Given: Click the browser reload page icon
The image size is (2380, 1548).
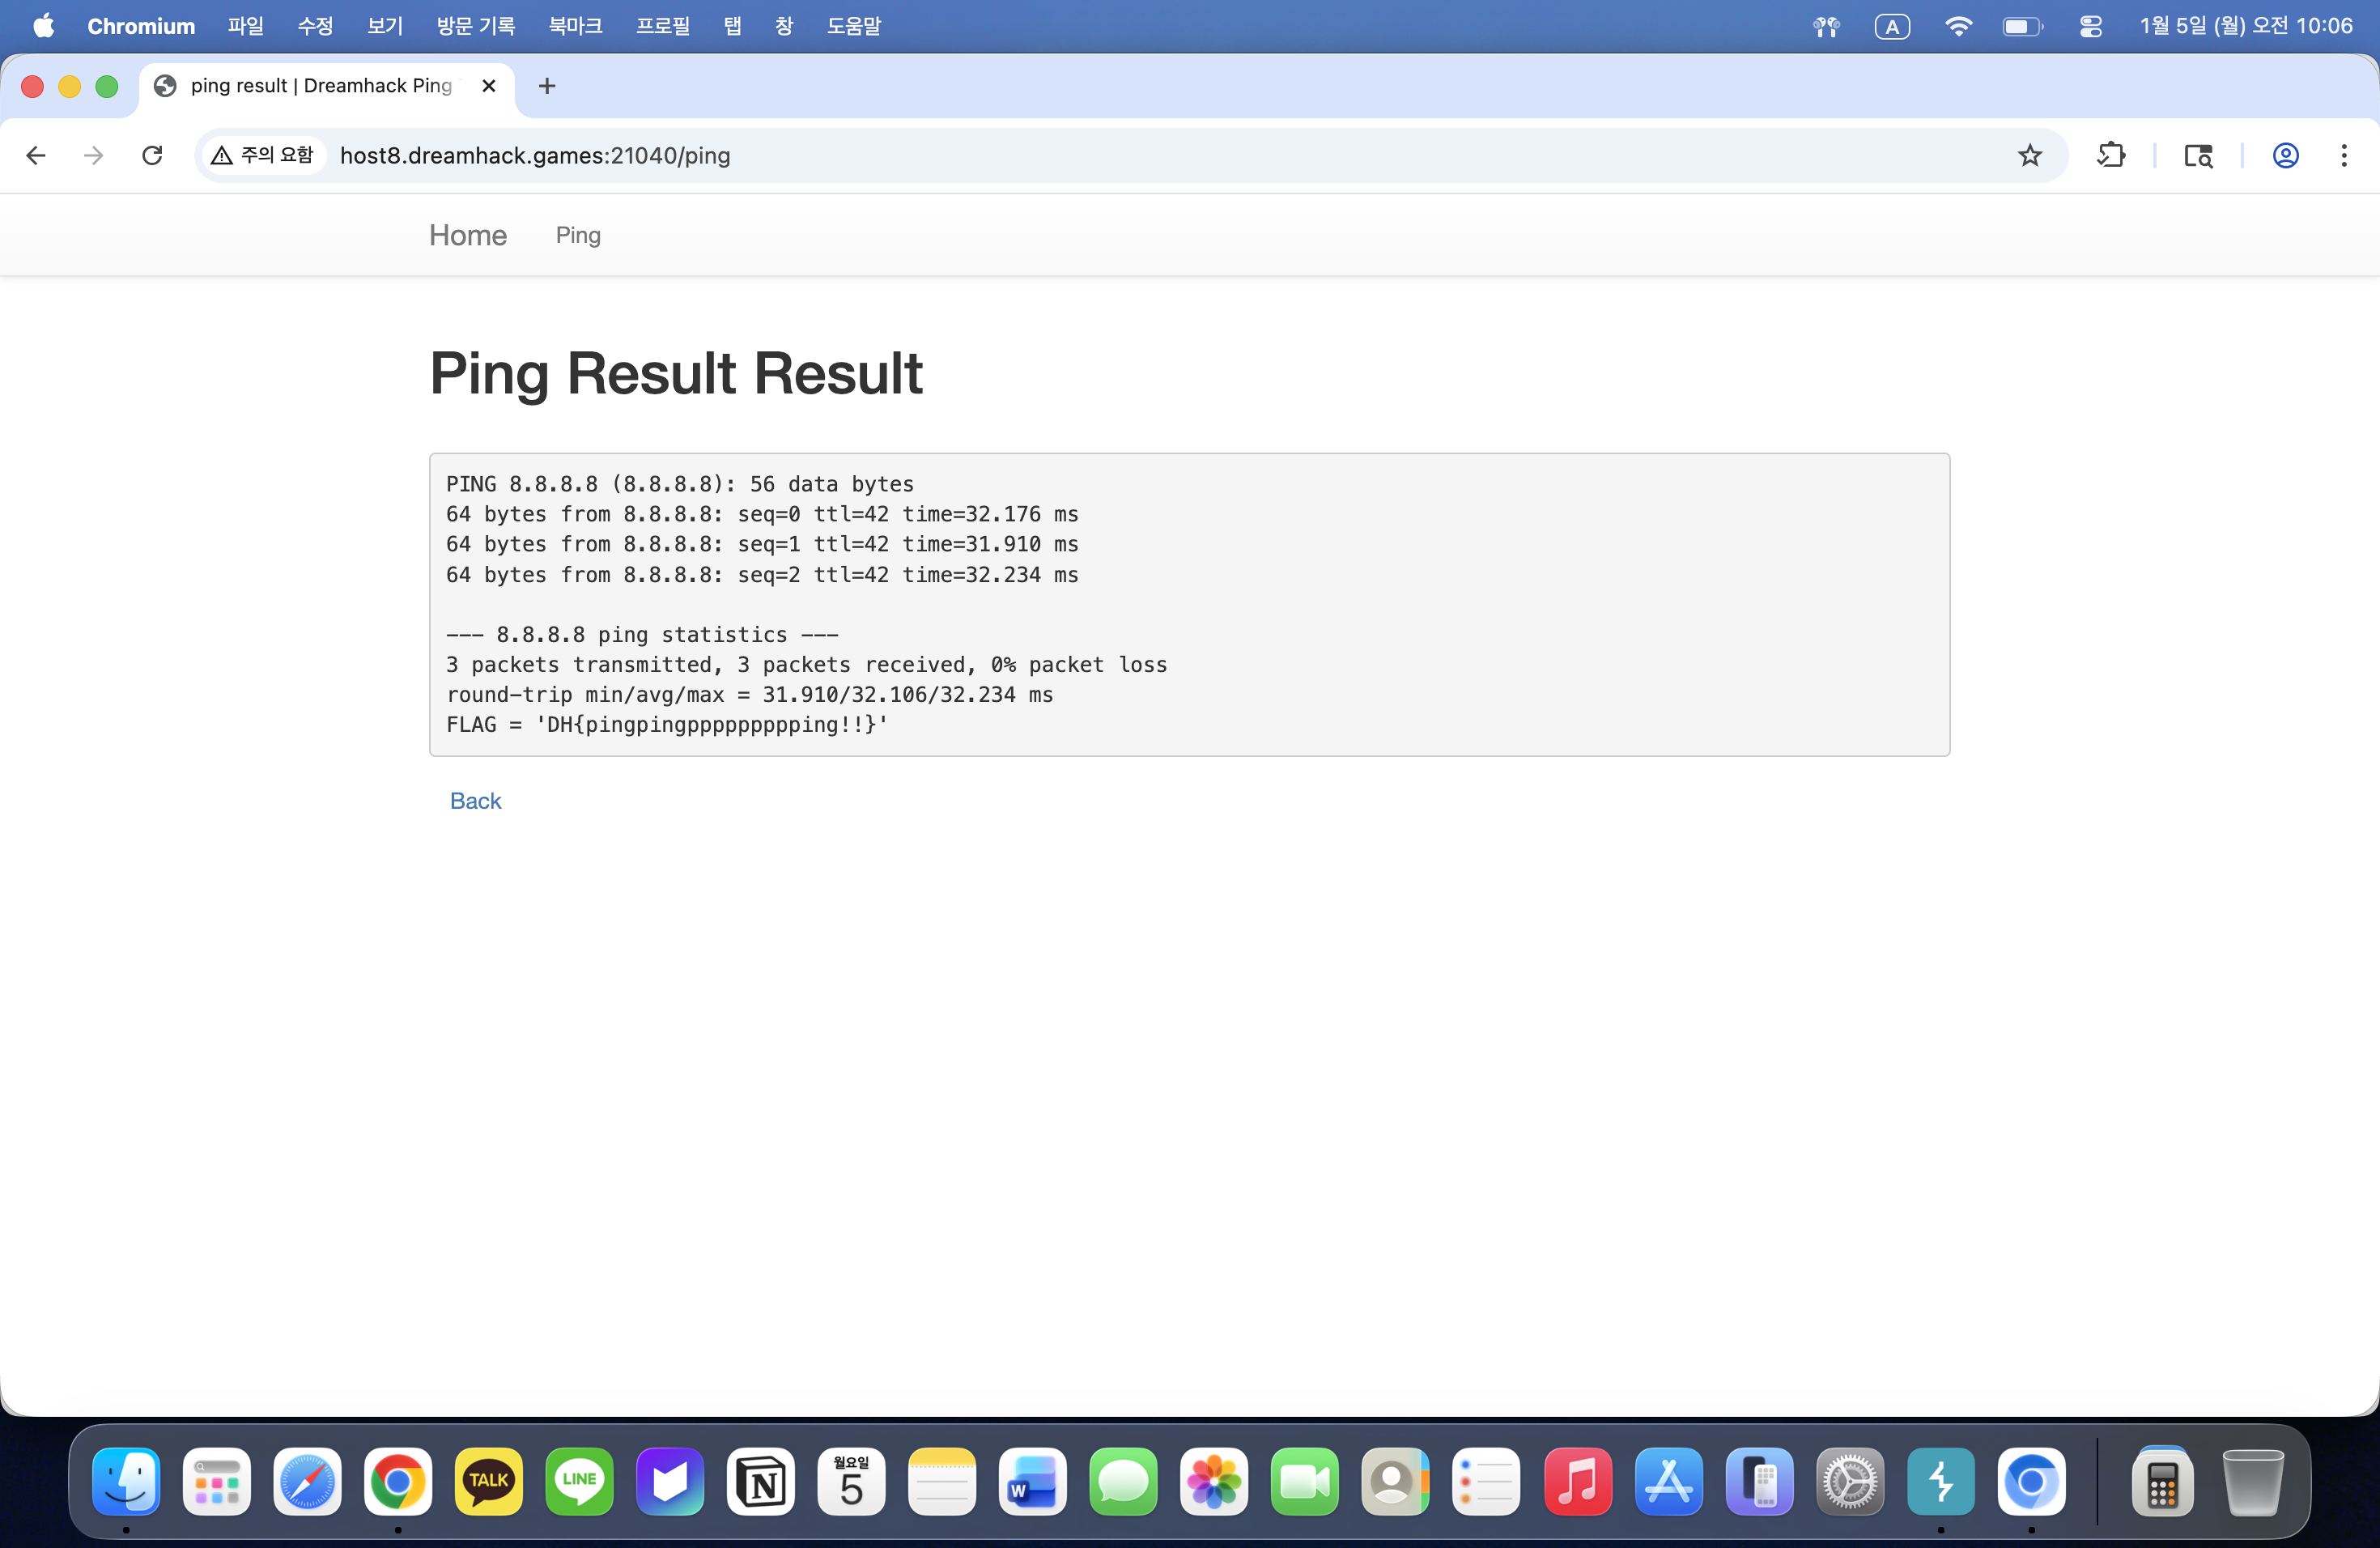Looking at the screenshot, I should 152,155.
